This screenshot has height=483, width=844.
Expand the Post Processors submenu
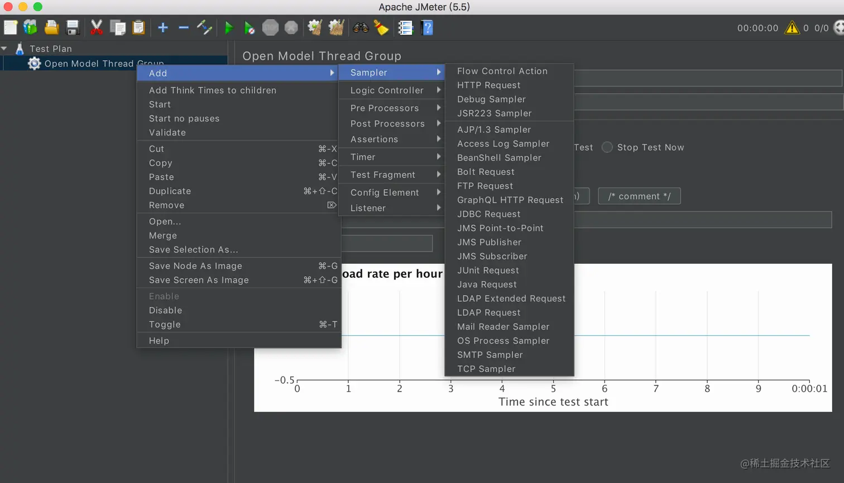[392, 124]
